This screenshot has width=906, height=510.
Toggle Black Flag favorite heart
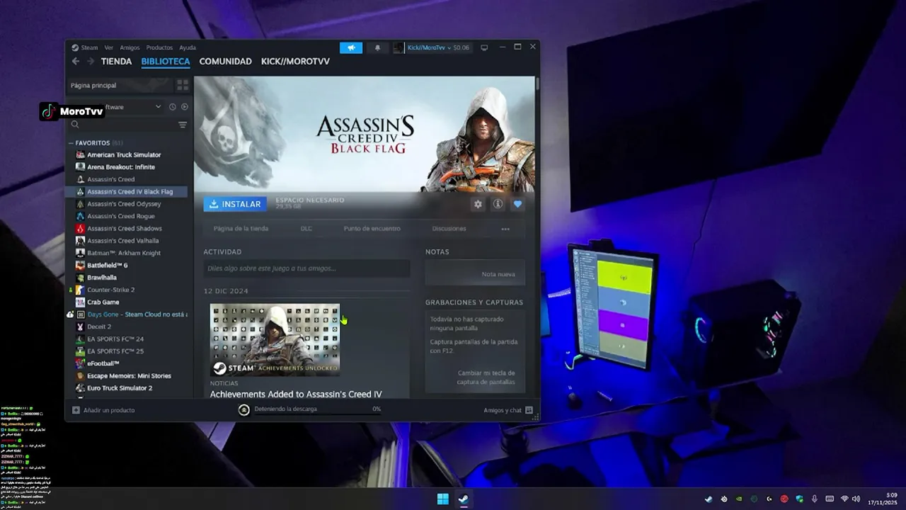pos(517,204)
